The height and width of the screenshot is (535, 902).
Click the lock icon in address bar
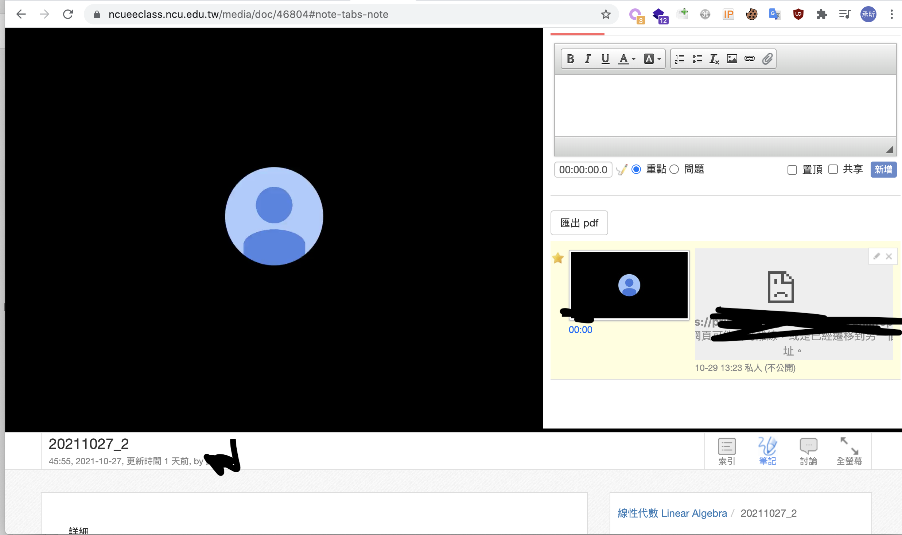coord(97,14)
